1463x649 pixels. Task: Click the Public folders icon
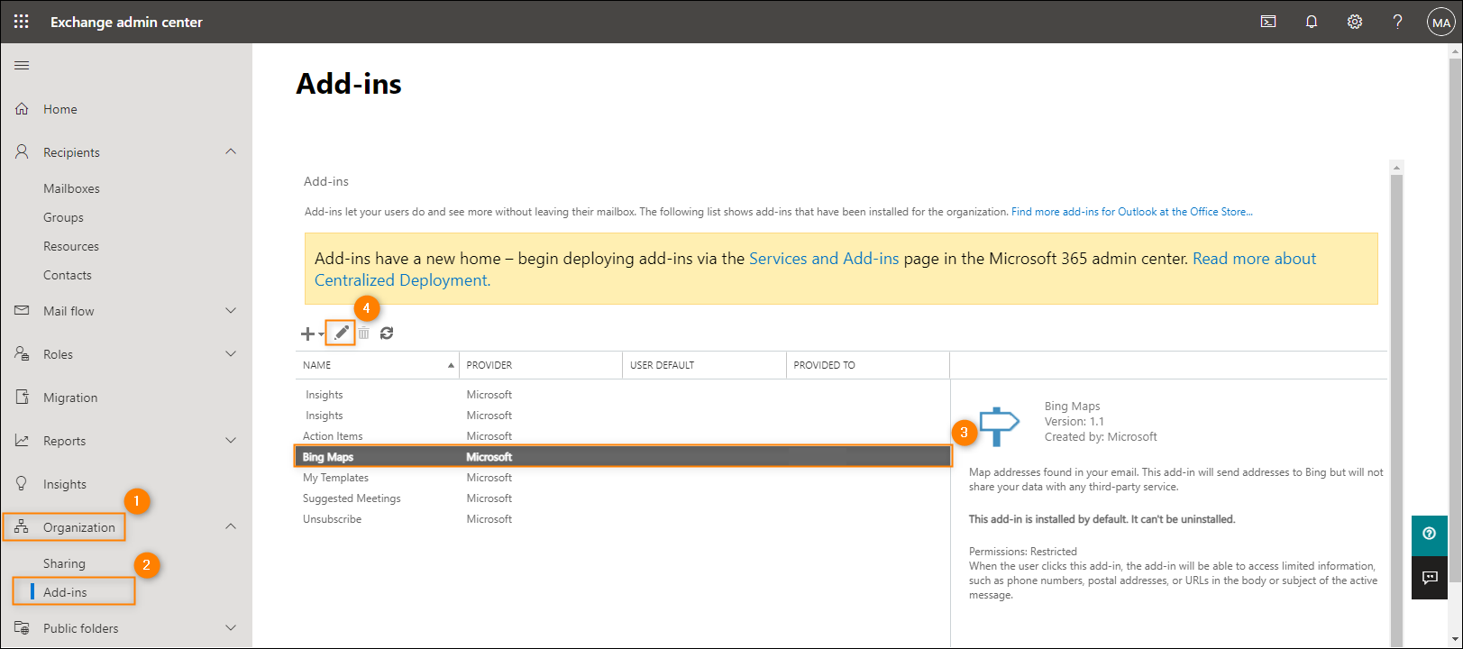[x=23, y=627]
